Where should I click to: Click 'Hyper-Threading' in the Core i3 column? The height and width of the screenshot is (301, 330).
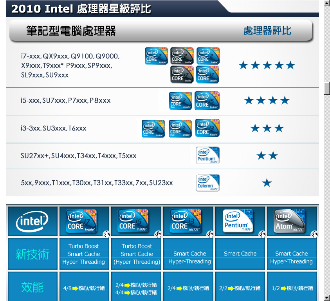click(189, 261)
